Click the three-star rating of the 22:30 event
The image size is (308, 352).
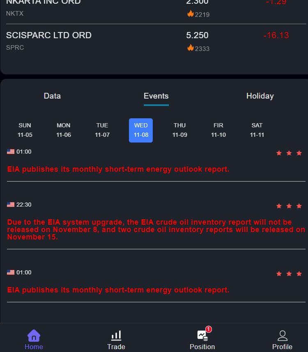point(289,206)
